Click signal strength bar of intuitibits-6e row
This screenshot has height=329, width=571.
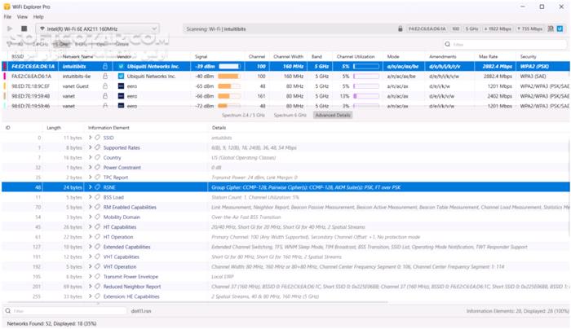click(x=229, y=77)
